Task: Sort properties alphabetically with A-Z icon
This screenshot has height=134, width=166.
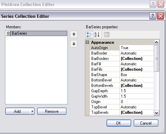Action: pos(97,35)
